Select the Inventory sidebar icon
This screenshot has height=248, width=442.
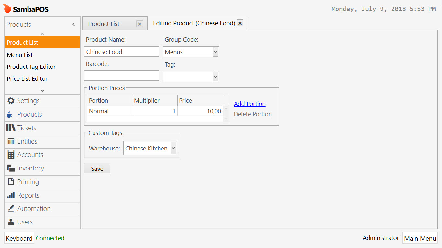pyautogui.click(x=10, y=168)
